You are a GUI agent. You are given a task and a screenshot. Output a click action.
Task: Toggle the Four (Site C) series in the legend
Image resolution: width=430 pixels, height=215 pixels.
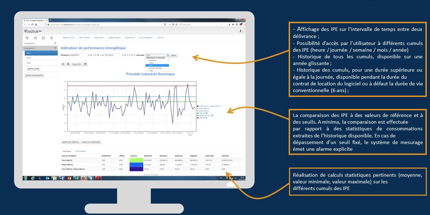204,111
